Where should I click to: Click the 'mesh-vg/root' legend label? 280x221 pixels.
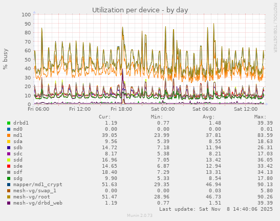32,197
